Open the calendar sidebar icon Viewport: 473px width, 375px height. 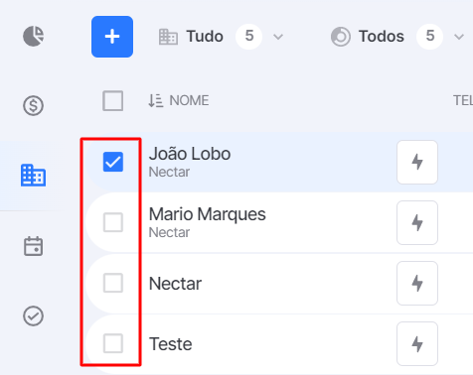tap(33, 246)
